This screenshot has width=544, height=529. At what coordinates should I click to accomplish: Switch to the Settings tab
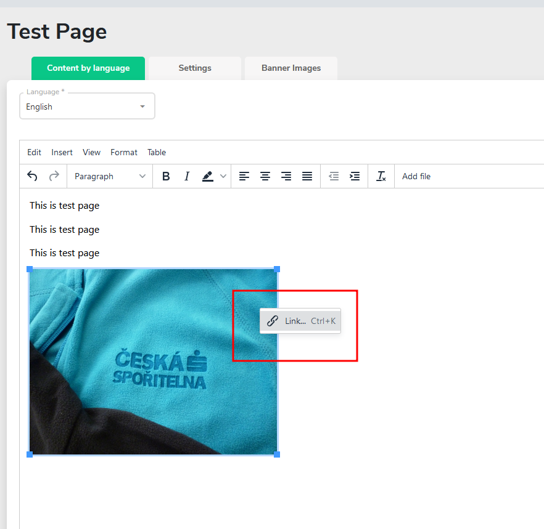tap(195, 68)
